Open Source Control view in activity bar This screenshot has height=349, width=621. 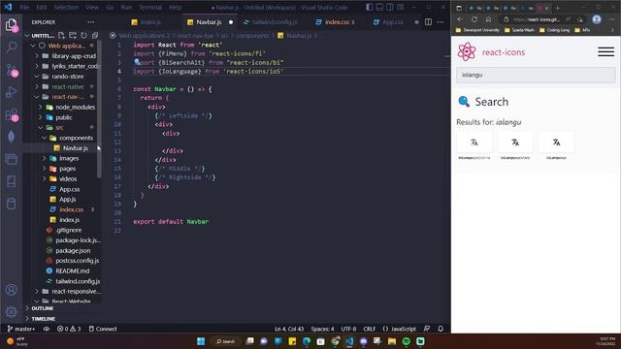pos(11,70)
